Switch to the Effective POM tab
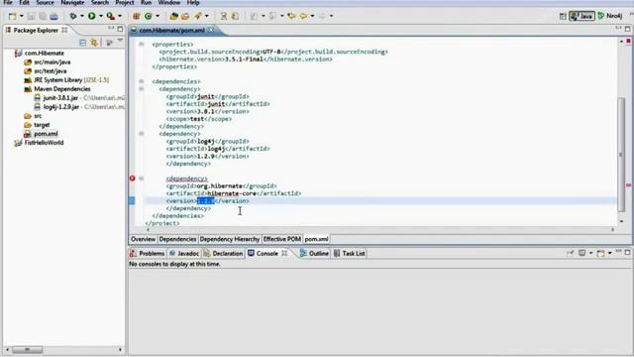The width and height of the screenshot is (634, 357). (282, 239)
